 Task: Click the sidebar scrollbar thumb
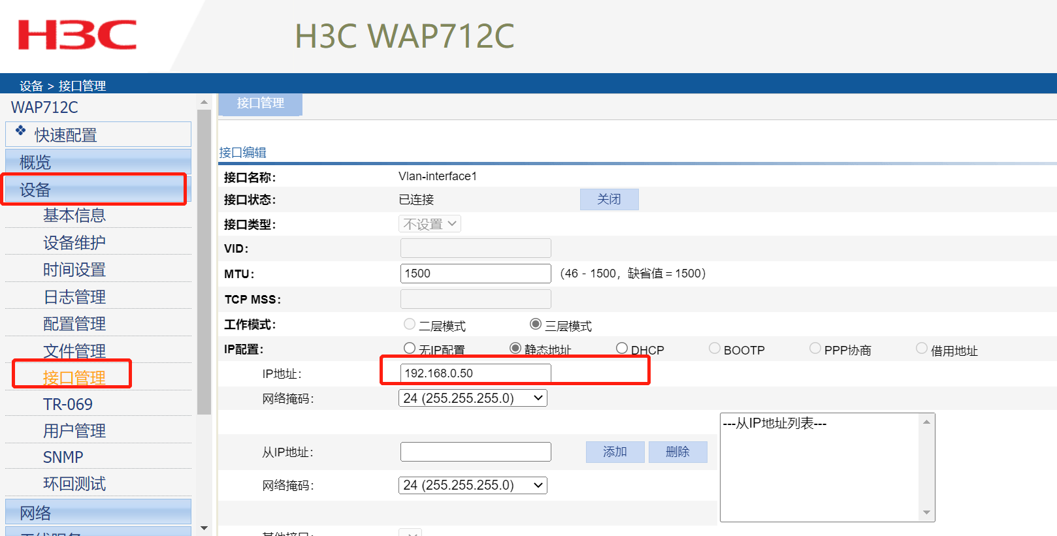pyautogui.click(x=204, y=262)
